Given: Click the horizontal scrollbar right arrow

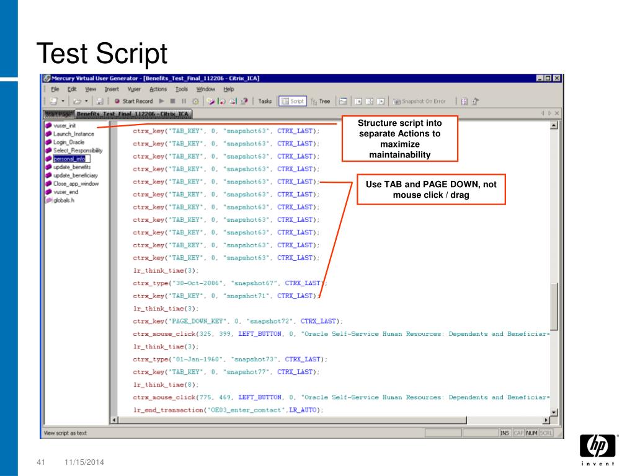Looking at the screenshot, I should [546, 420].
